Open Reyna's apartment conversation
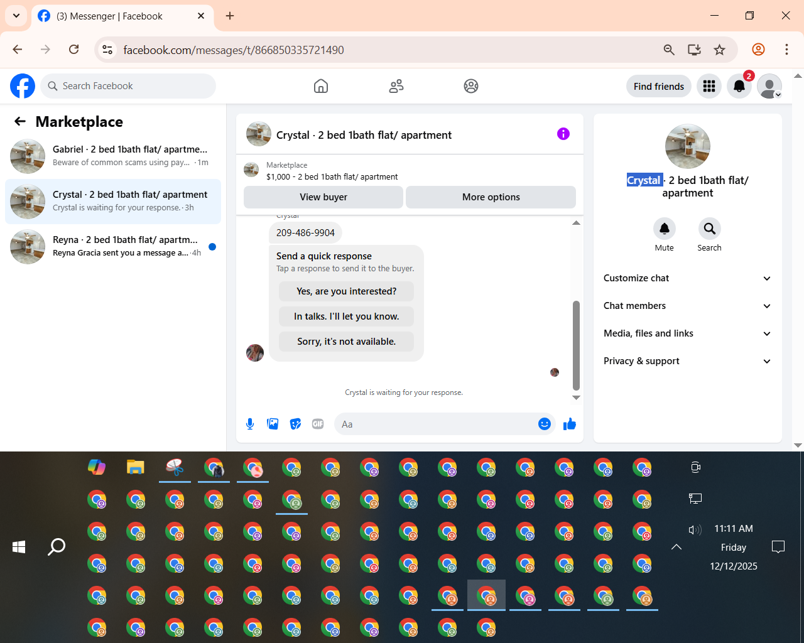Screen dimensions: 804x643 (113, 247)
